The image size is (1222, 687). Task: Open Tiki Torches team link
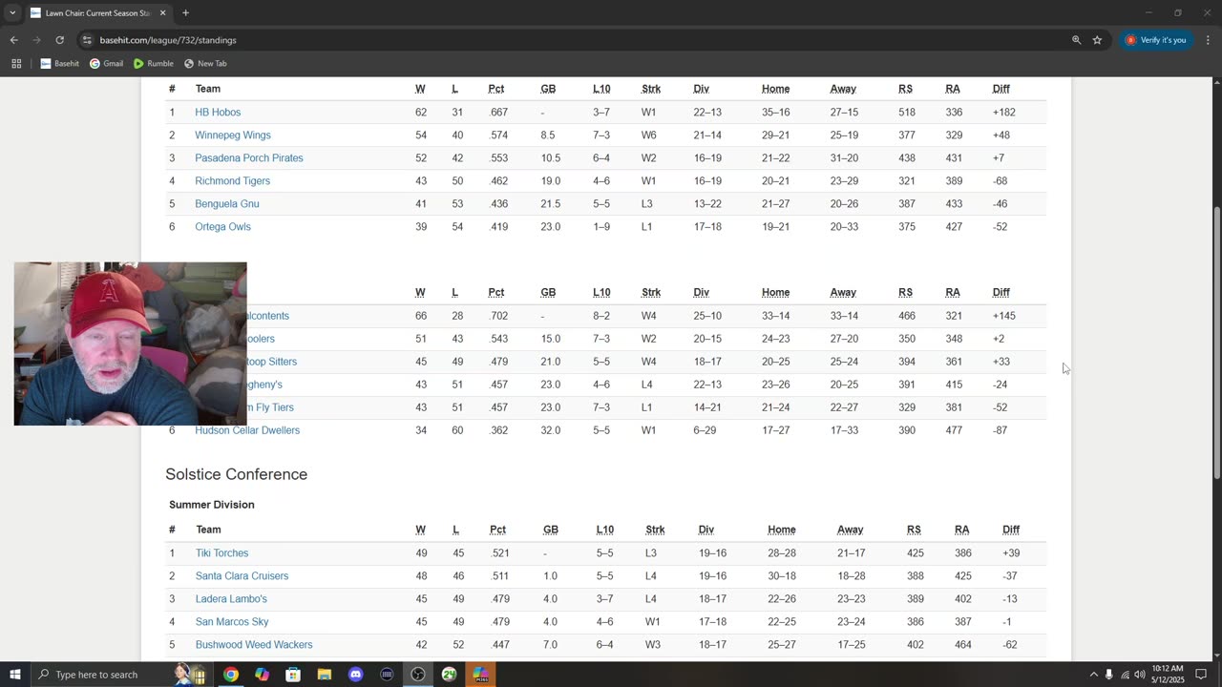[221, 553]
